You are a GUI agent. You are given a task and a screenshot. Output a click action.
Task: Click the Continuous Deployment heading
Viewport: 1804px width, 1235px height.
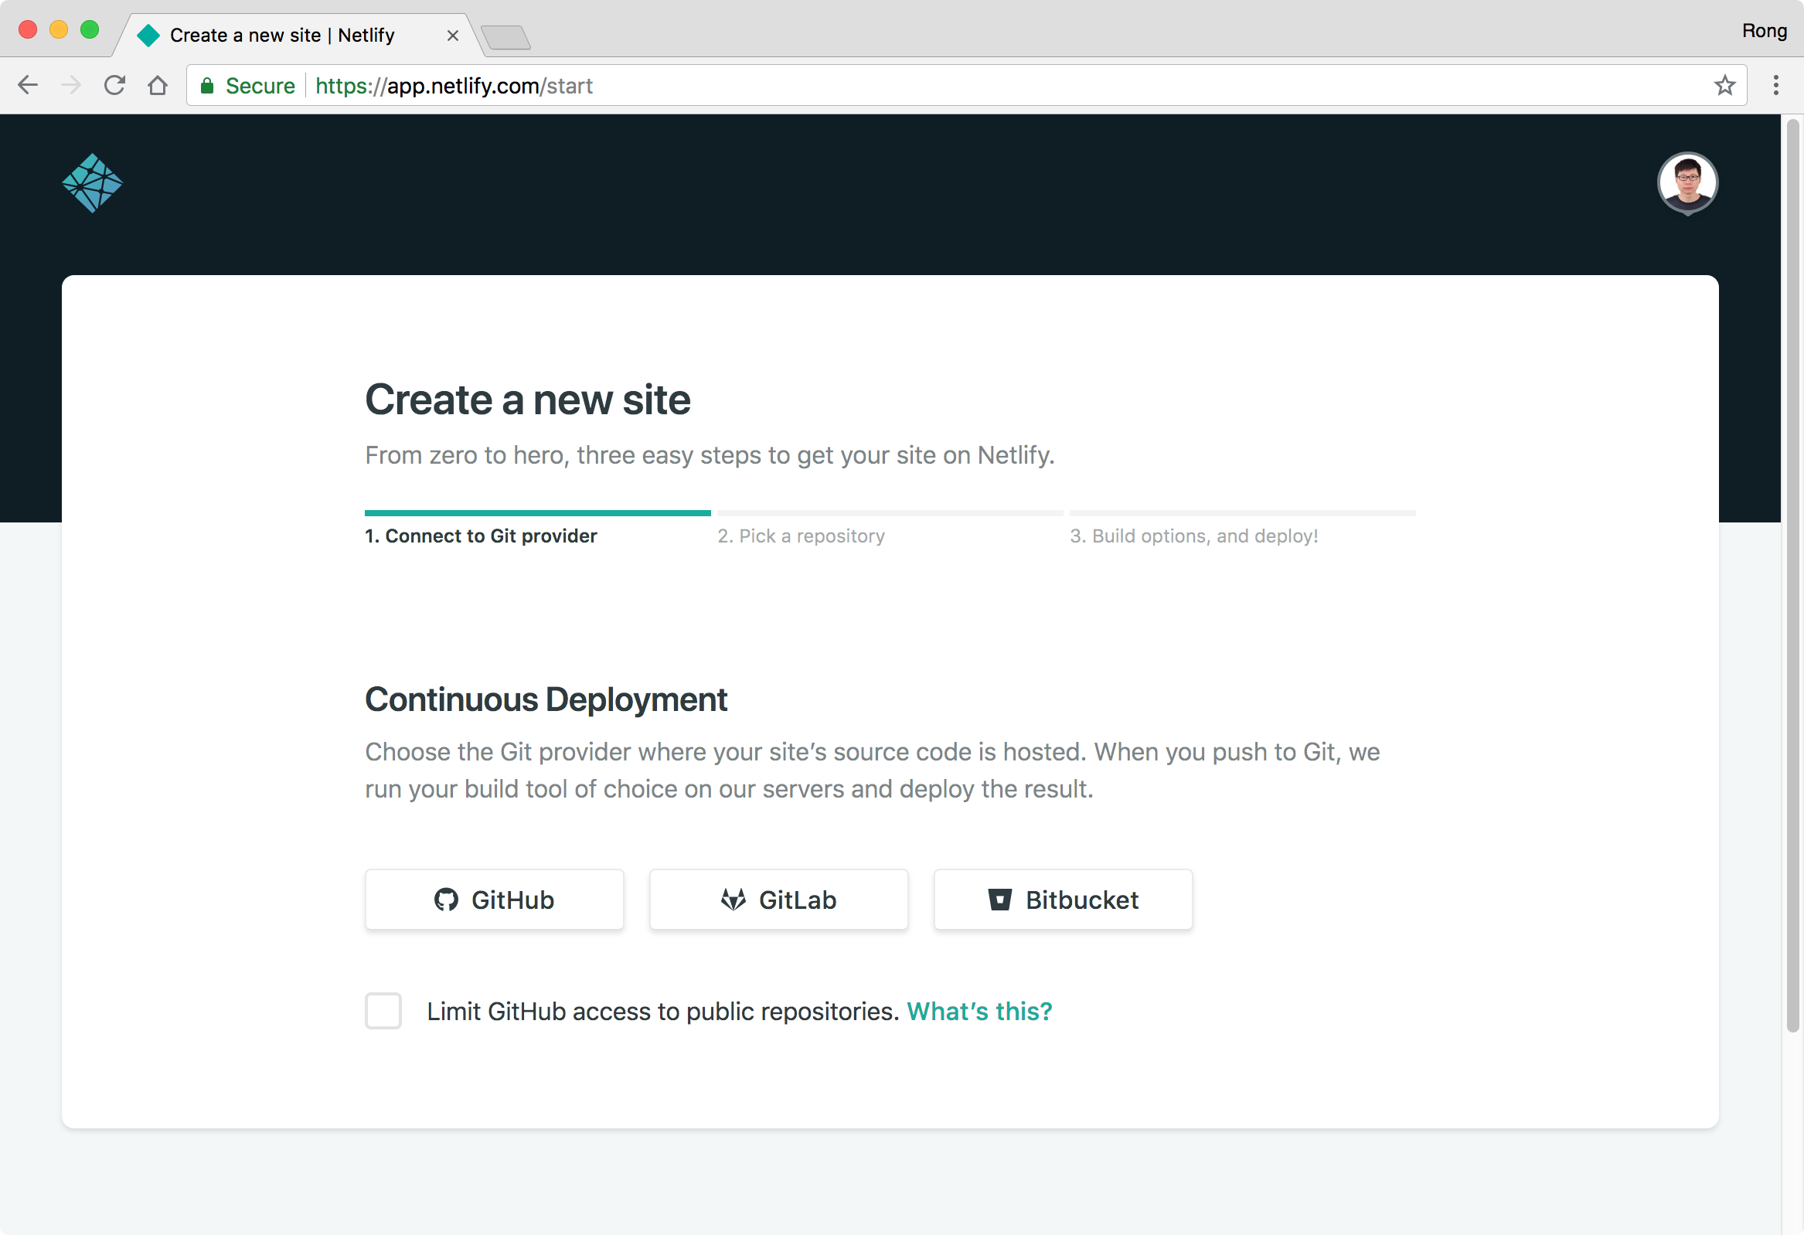(546, 699)
